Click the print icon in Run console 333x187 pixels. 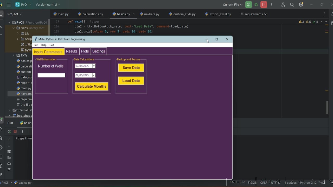tap(9, 163)
